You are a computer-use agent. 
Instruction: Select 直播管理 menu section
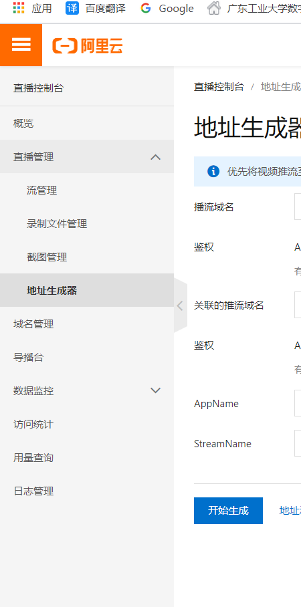pyautogui.click(x=87, y=157)
